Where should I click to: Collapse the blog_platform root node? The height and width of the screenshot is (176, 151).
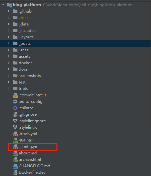tap(3, 5)
